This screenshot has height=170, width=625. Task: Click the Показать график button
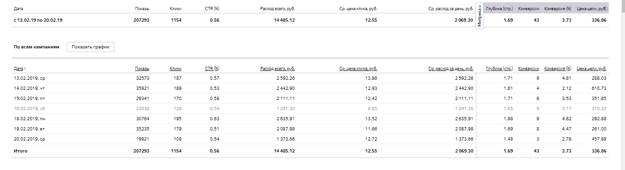pyautogui.click(x=90, y=47)
